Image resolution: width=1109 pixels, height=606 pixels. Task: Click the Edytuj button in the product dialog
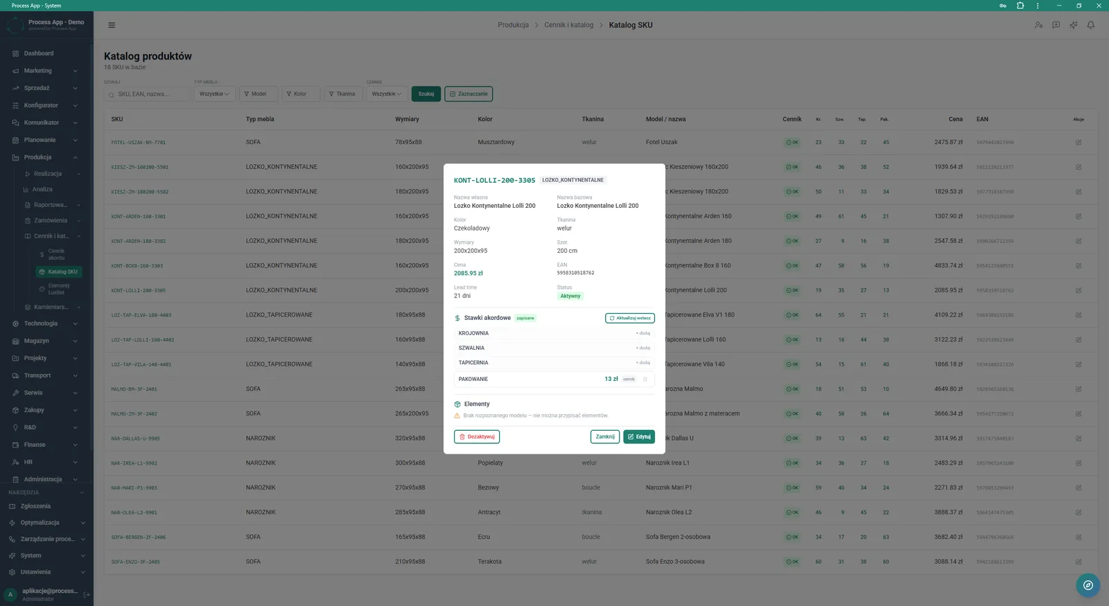[638, 437]
